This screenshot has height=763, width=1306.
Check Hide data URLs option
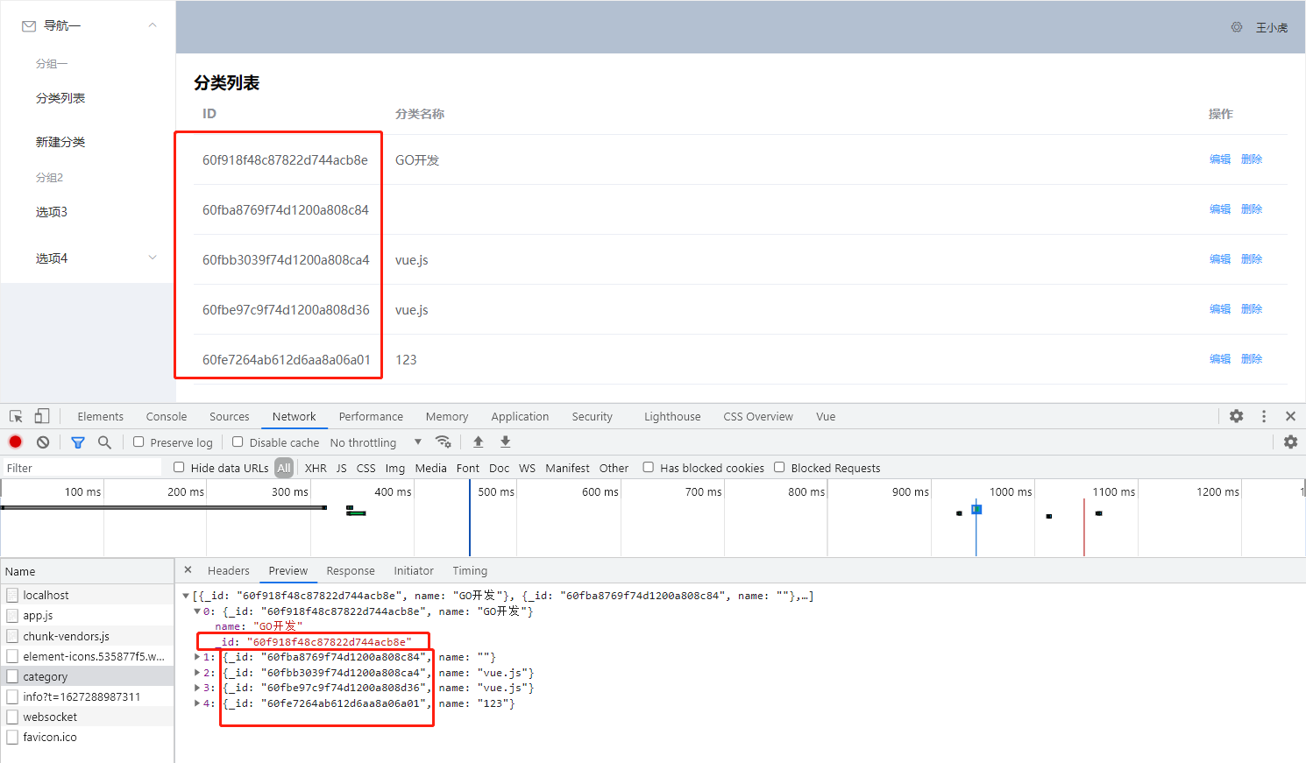179,468
